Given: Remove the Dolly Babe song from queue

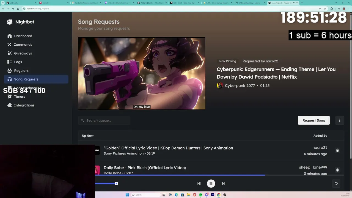Looking at the screenshot, I should click(x=337, y=170).
